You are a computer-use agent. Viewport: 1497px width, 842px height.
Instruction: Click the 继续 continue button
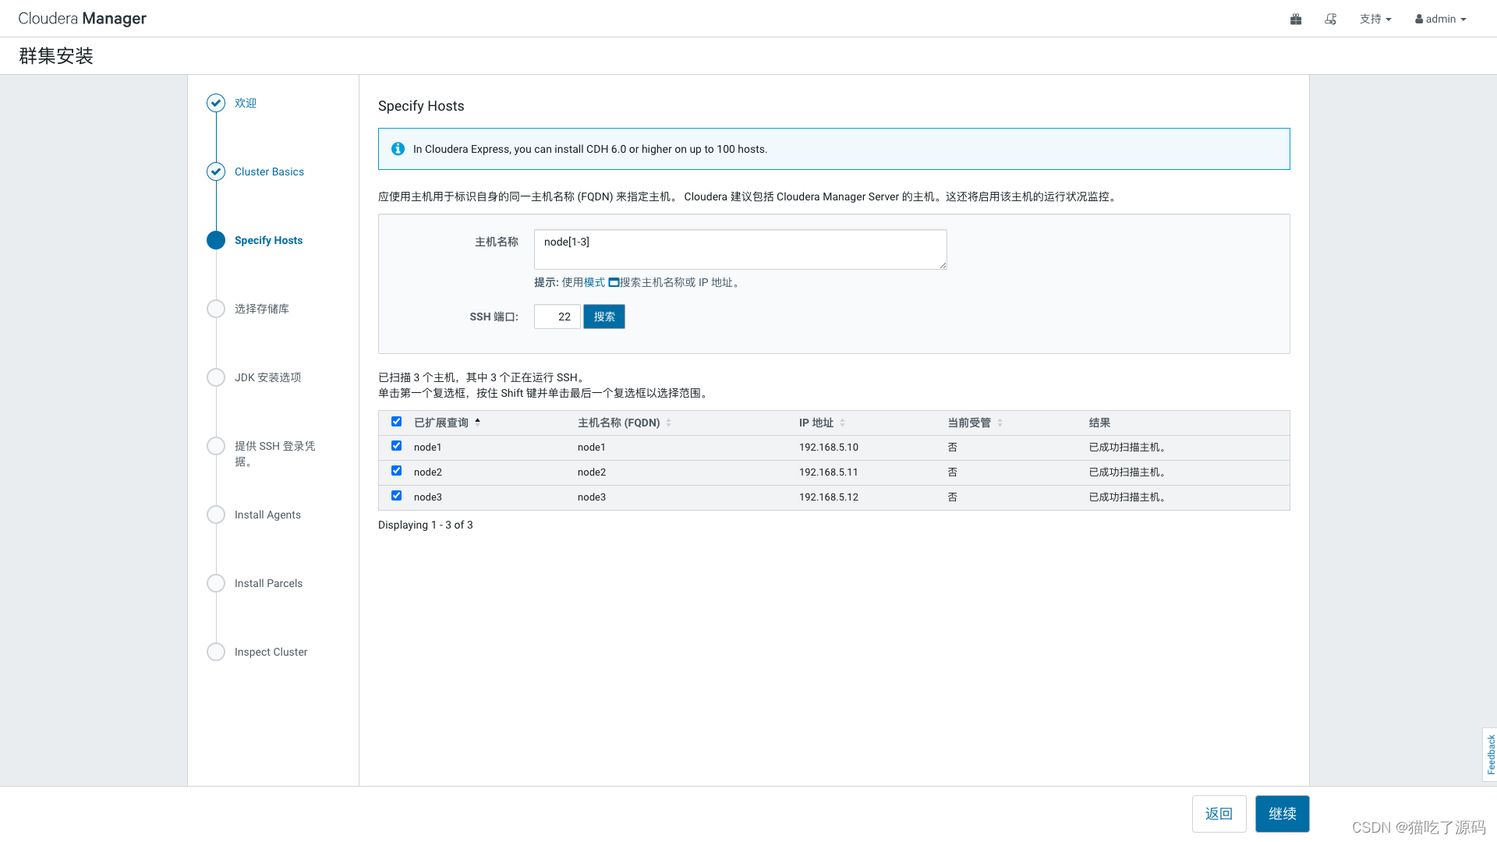click(1282, 813)
